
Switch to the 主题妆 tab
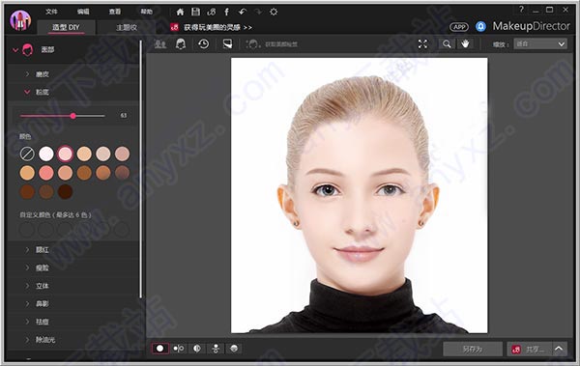pyautogui.click(x=127, y=27)
